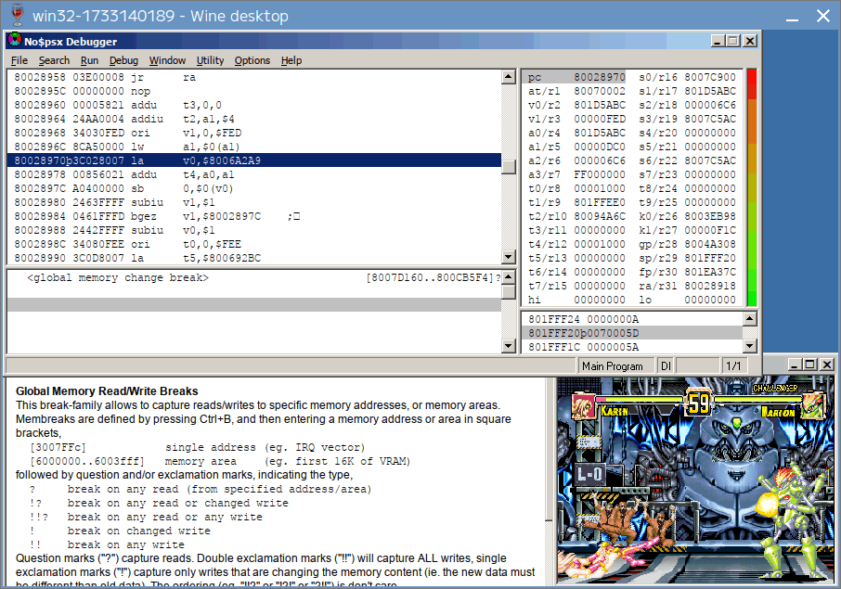Click the disassembly scrollbar thumb

pos(509,166)
